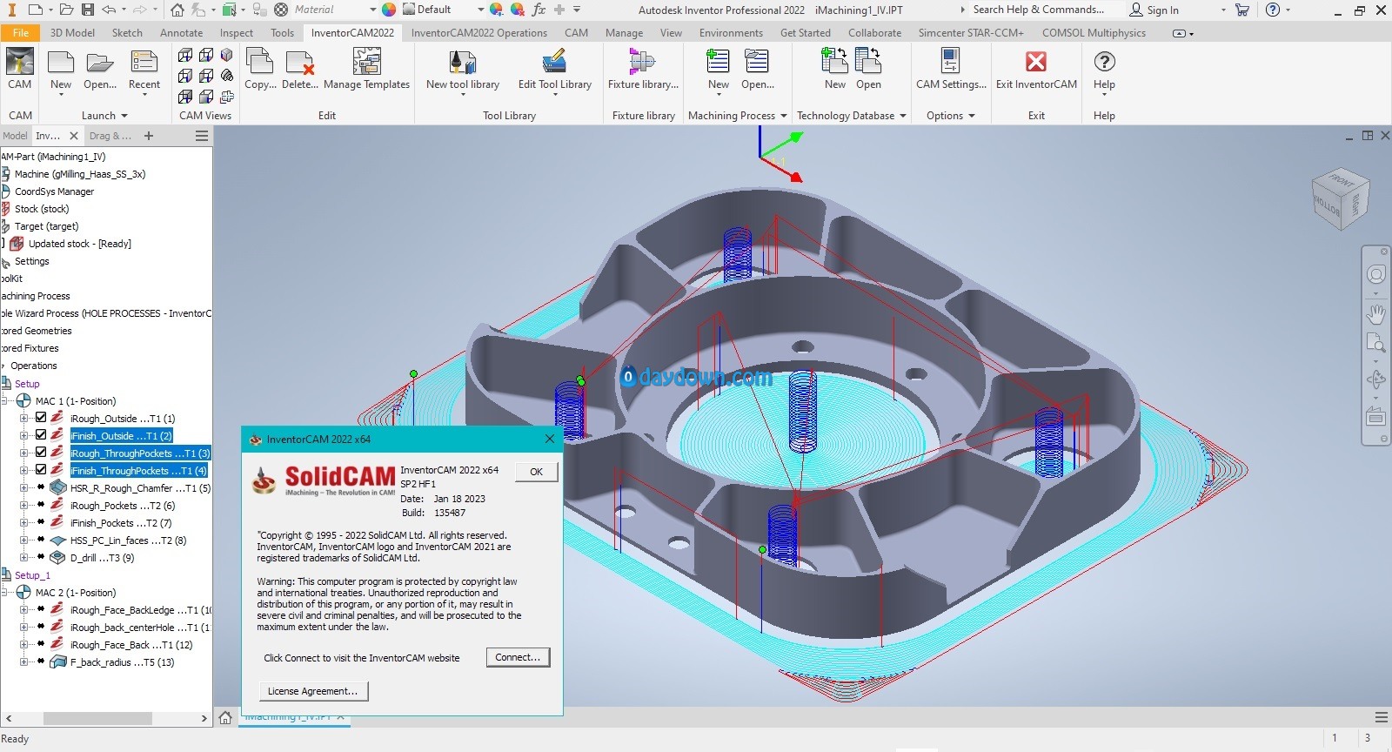Click the browser panel add tab plus button
This screenshot has height=752, width=1392.
149,136
